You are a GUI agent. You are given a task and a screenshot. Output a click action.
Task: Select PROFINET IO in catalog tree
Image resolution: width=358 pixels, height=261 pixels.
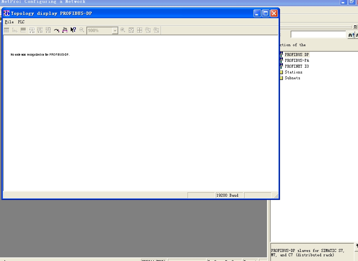click(297, 66)
